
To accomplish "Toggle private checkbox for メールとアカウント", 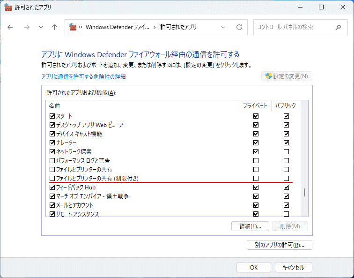I will coord(256,205).
